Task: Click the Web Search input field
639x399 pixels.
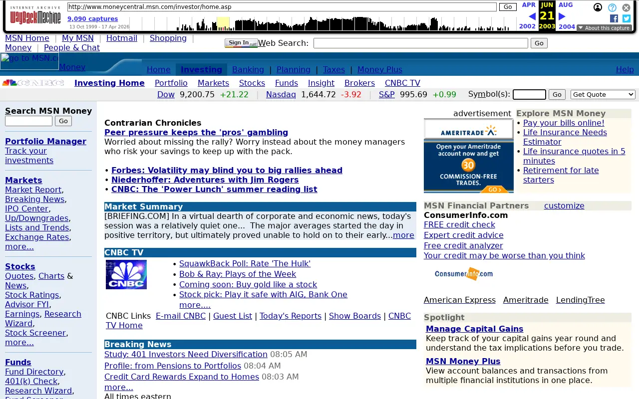Action: [x=421, y=43]
